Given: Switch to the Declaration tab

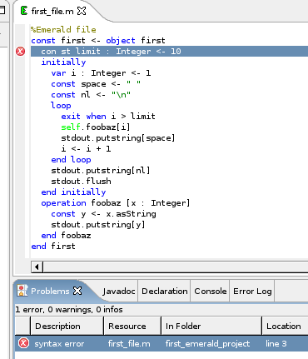Looking at the screenshot, I should [x=165, y=292].
